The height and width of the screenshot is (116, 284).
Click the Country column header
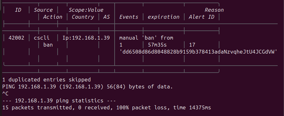(83, 17)
